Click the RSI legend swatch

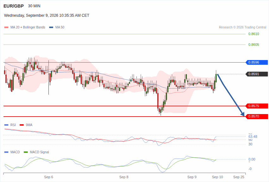click(6, 125)
